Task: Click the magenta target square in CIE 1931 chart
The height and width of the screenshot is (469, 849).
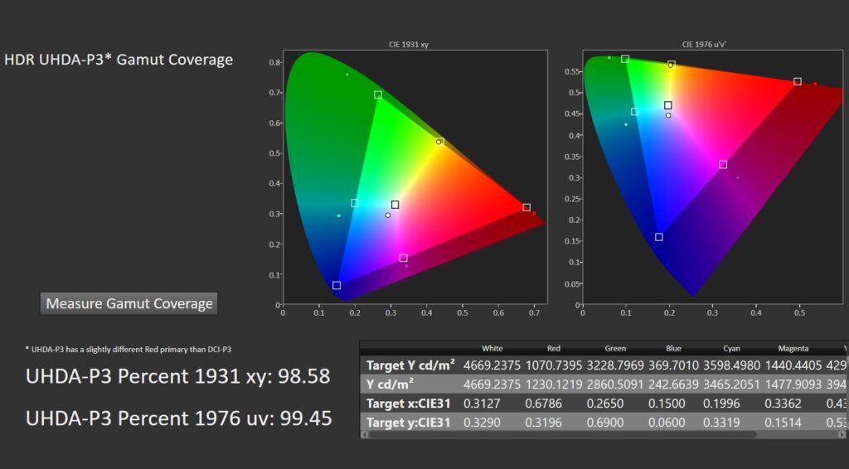Action: [404, 259]
